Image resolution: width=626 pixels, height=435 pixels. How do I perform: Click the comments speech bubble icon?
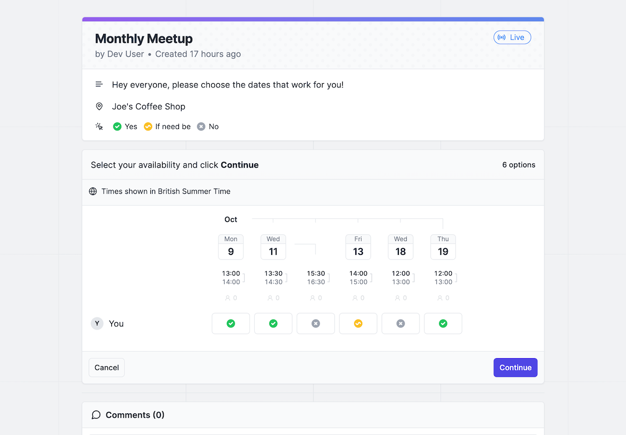[x=96, y=415]
